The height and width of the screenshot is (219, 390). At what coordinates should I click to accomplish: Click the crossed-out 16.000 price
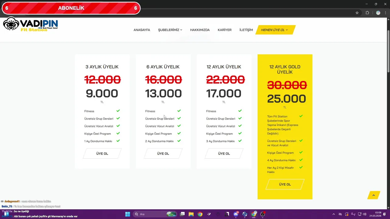[x=164, y=80]
